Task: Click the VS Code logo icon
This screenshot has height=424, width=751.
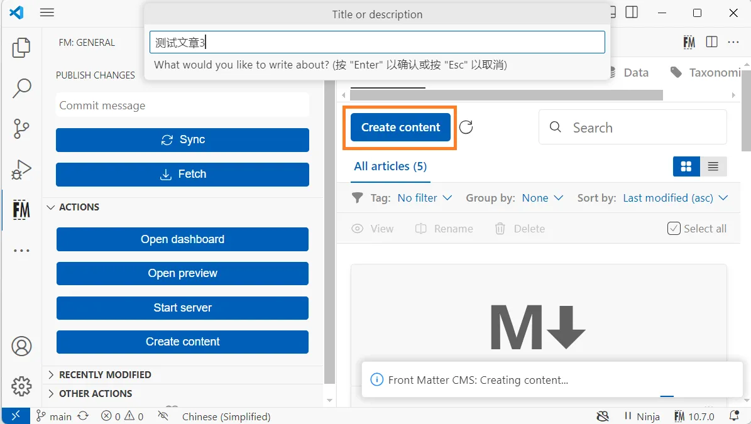Action: (16, 13)
